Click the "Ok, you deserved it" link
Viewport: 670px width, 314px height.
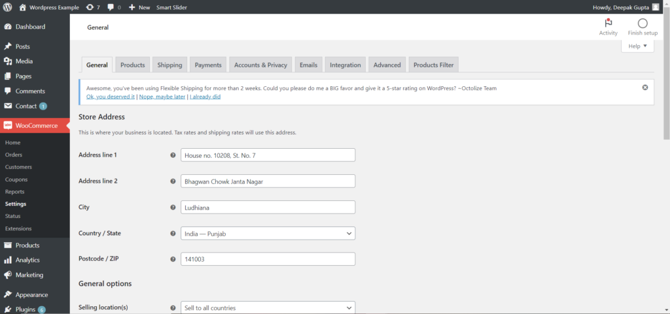[111, 97]
